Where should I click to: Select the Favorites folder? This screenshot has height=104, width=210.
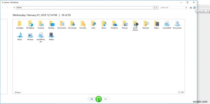83,25
